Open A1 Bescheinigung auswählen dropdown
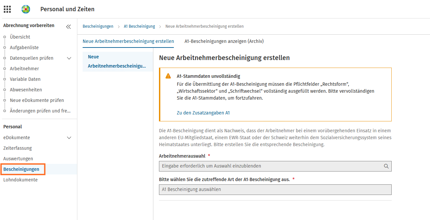This screenshot has height=220, width=430. click(x=275, y=189)
